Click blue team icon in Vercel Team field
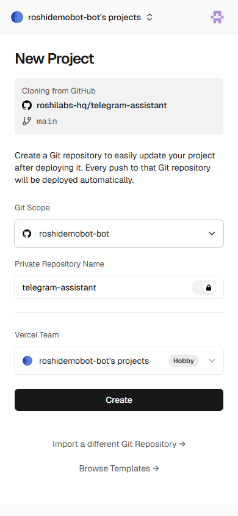Screen dimensions: 238x516 pos(27,361)
